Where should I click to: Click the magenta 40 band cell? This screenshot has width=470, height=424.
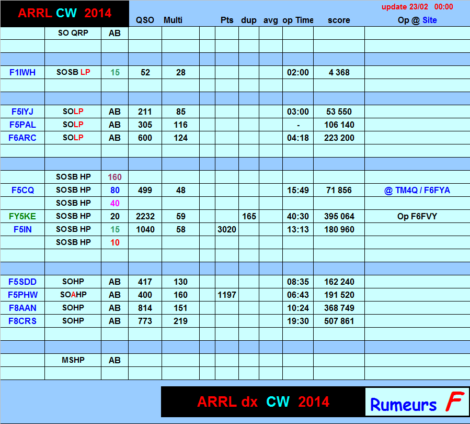point(115,203)
